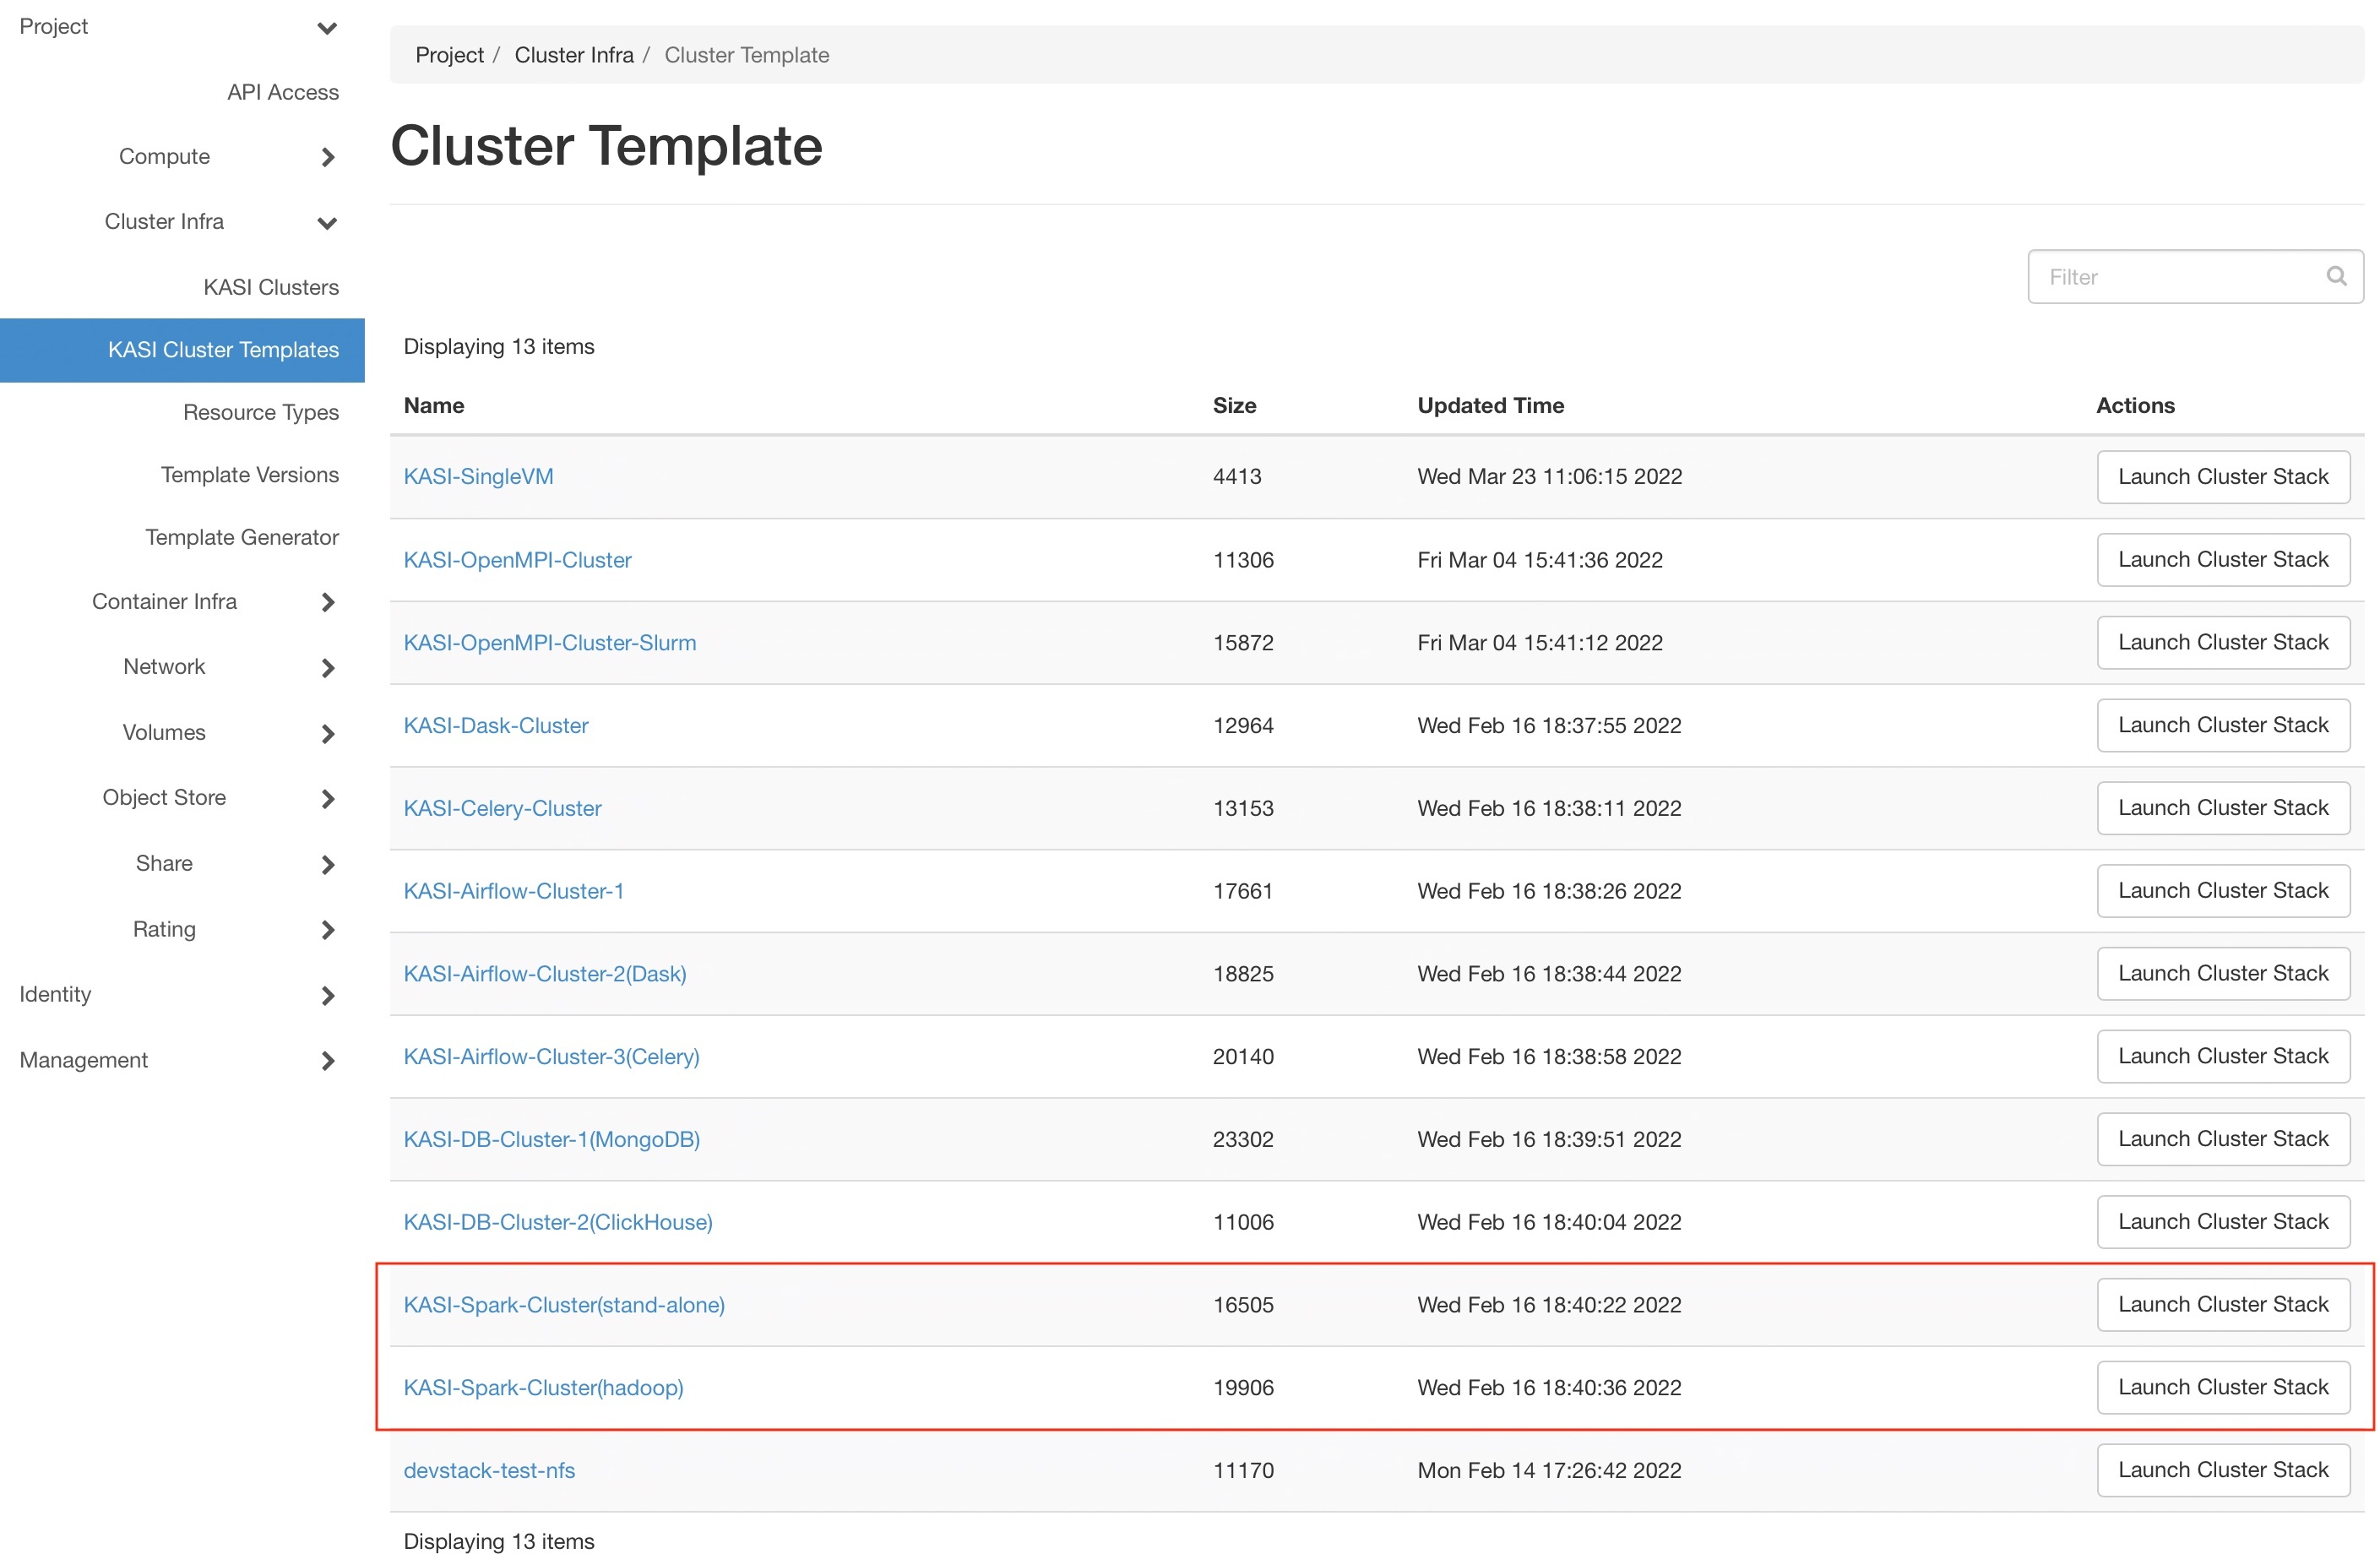The height and width of the screenshot is (1554, 2380).
Task: Expand the Compute menu chevron
Action: click(x=327, y=157)
